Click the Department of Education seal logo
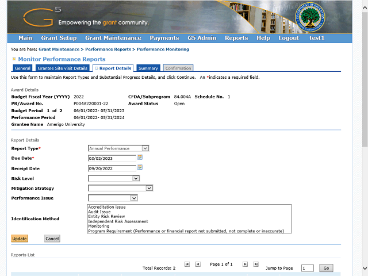The image size is (368, 276). pos(304,18)
